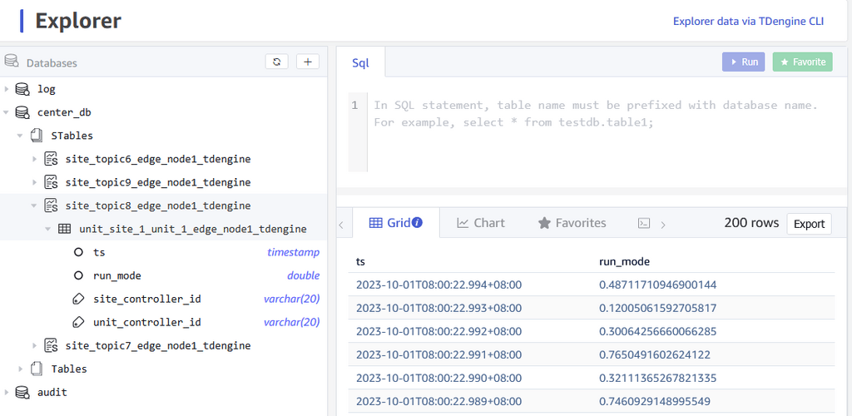This screenshot has height=416, width=852.
Task: Expand site_topic7_edge_node1_tdengine stable
Action: (x=34, y=345)
